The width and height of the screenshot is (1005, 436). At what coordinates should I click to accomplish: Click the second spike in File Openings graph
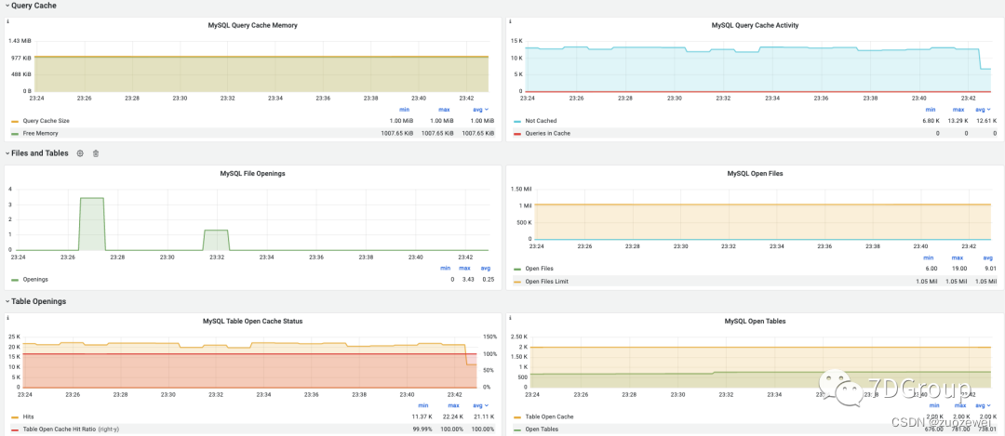216,240
